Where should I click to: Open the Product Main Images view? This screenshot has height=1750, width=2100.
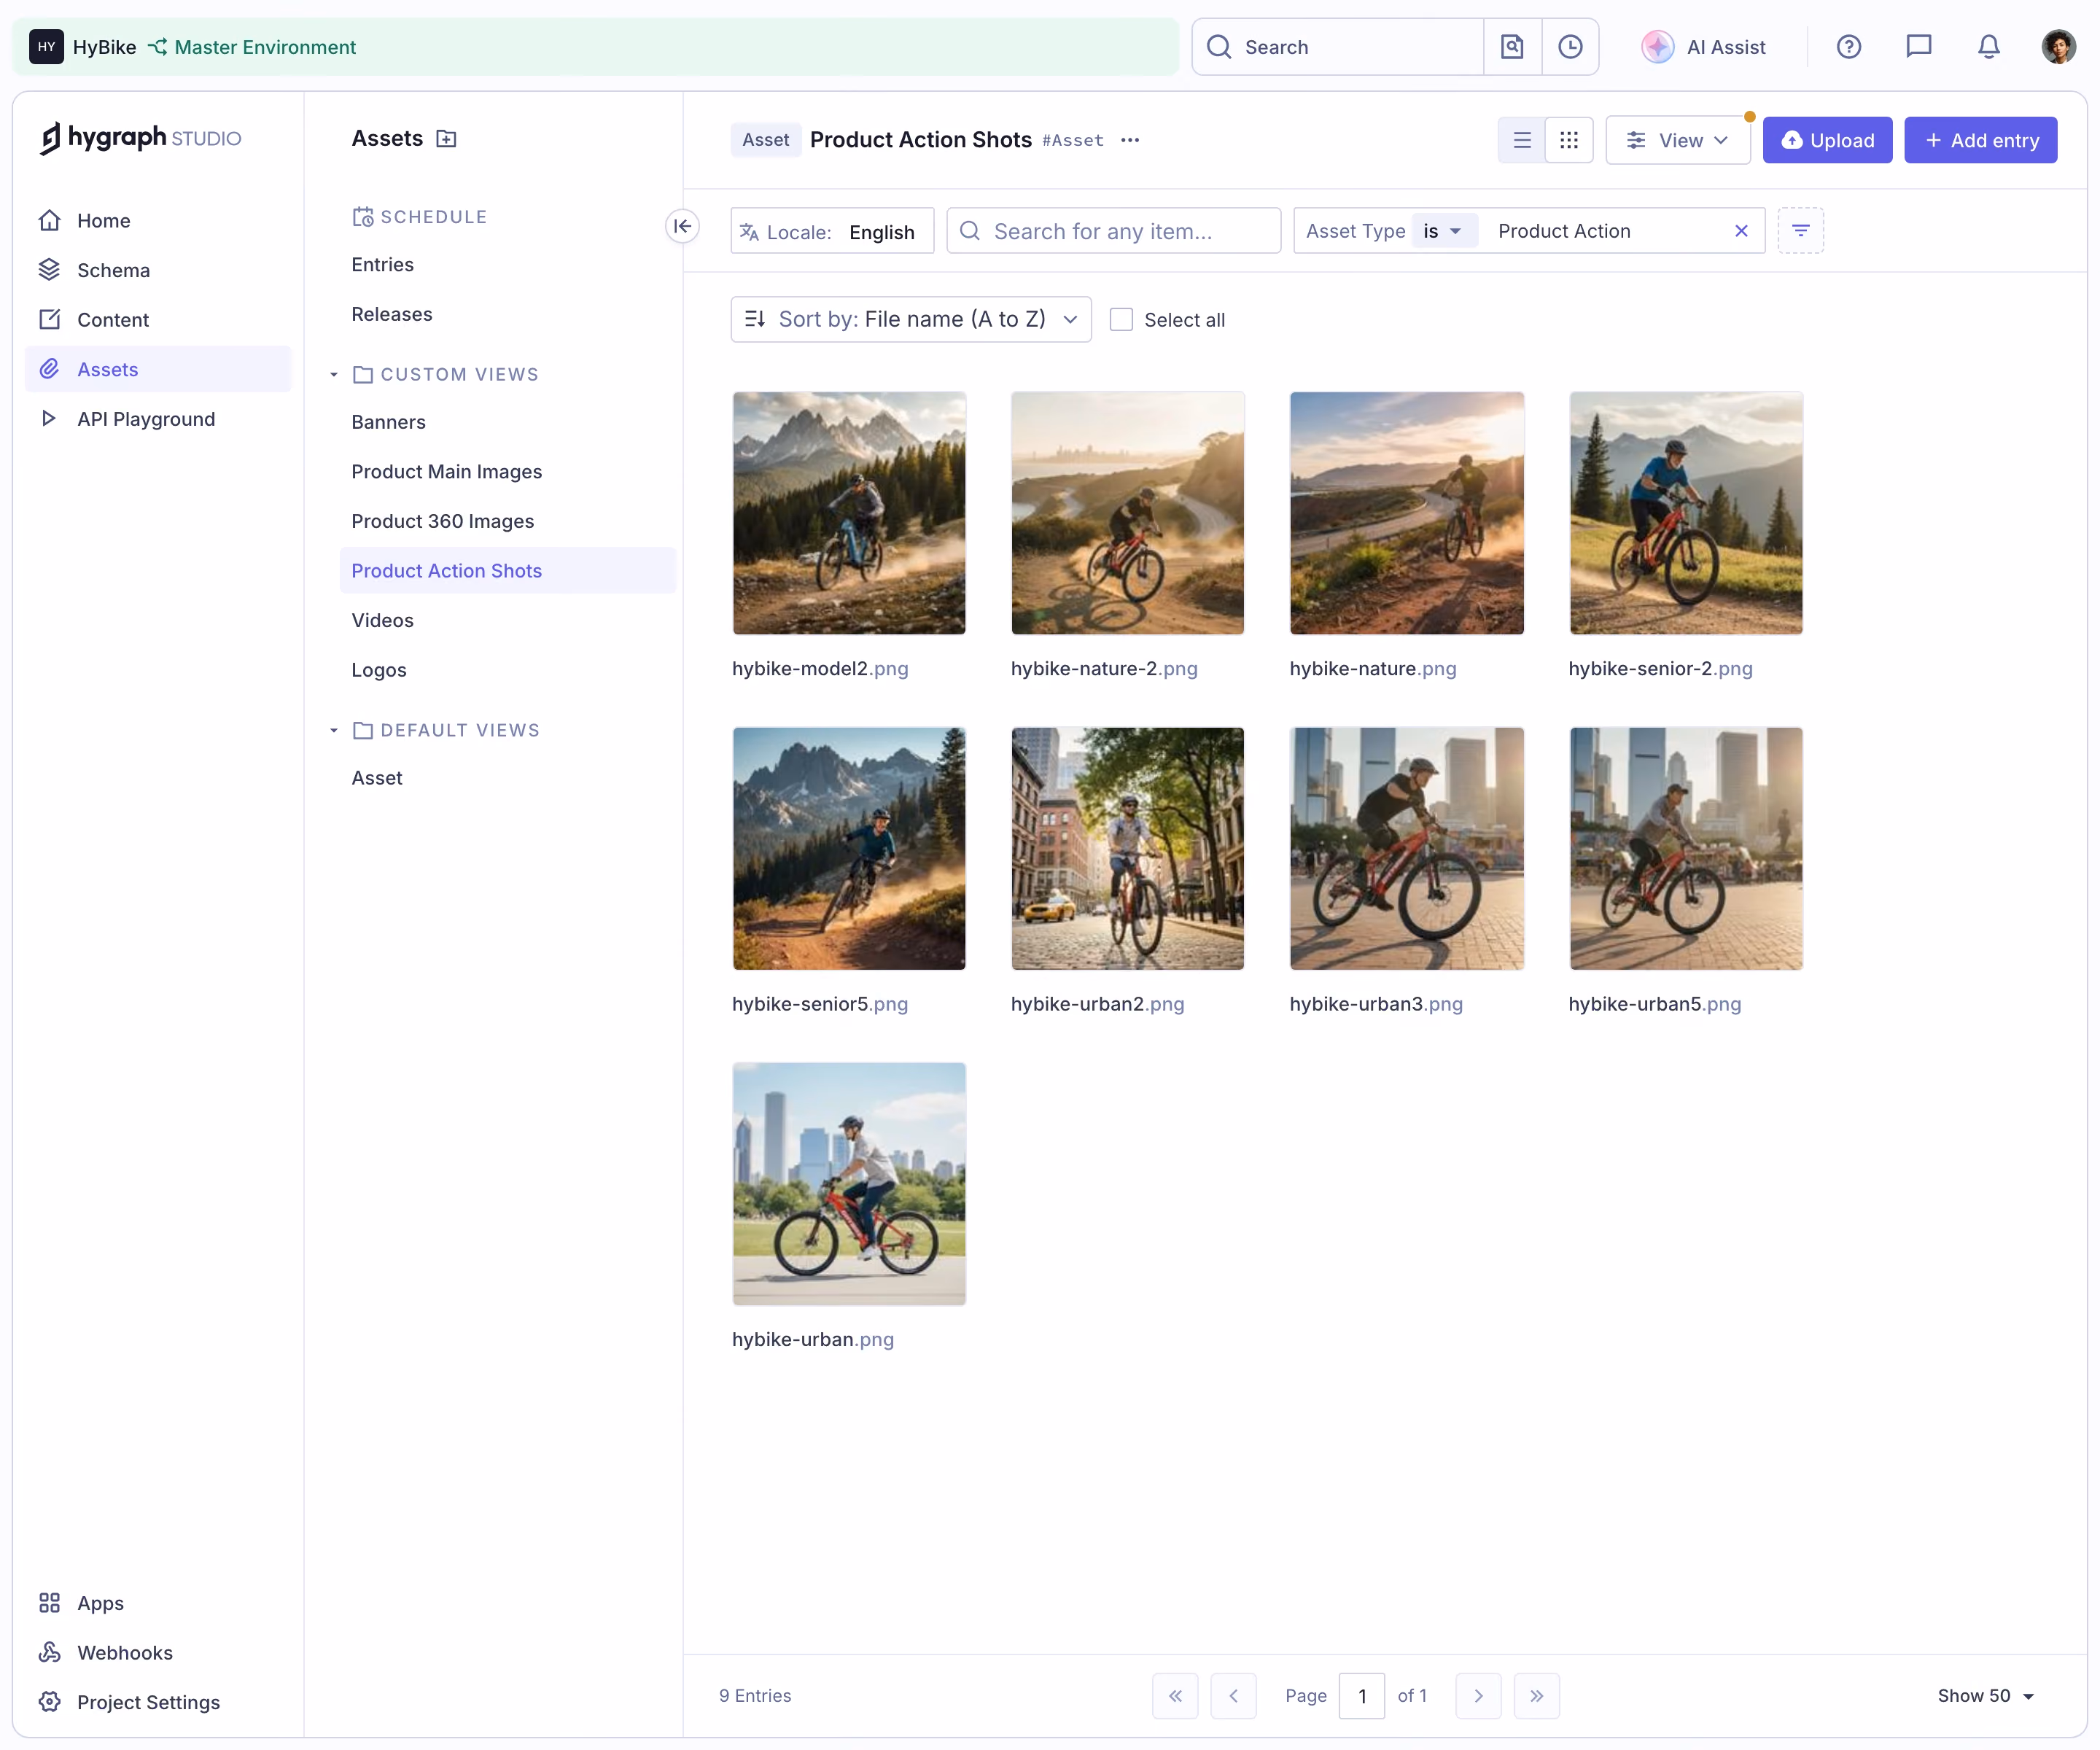point(446,471)
